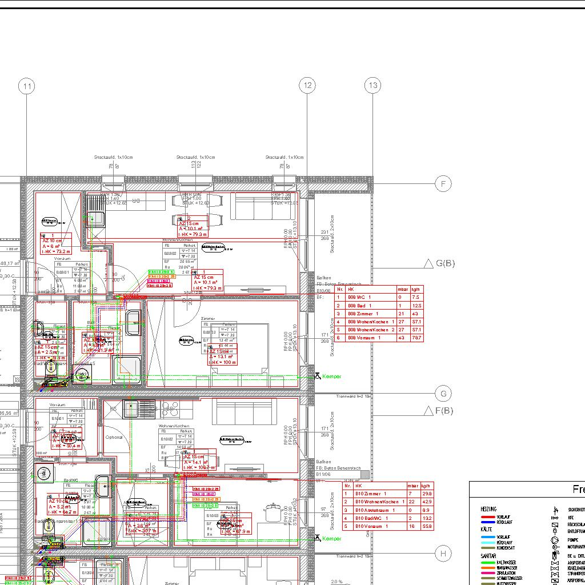Click the triangle marker next to F(B)
Screen dimensions: 585x585
point(428,411)
